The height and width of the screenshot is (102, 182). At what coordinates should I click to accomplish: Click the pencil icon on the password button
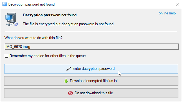click(69, 69)
